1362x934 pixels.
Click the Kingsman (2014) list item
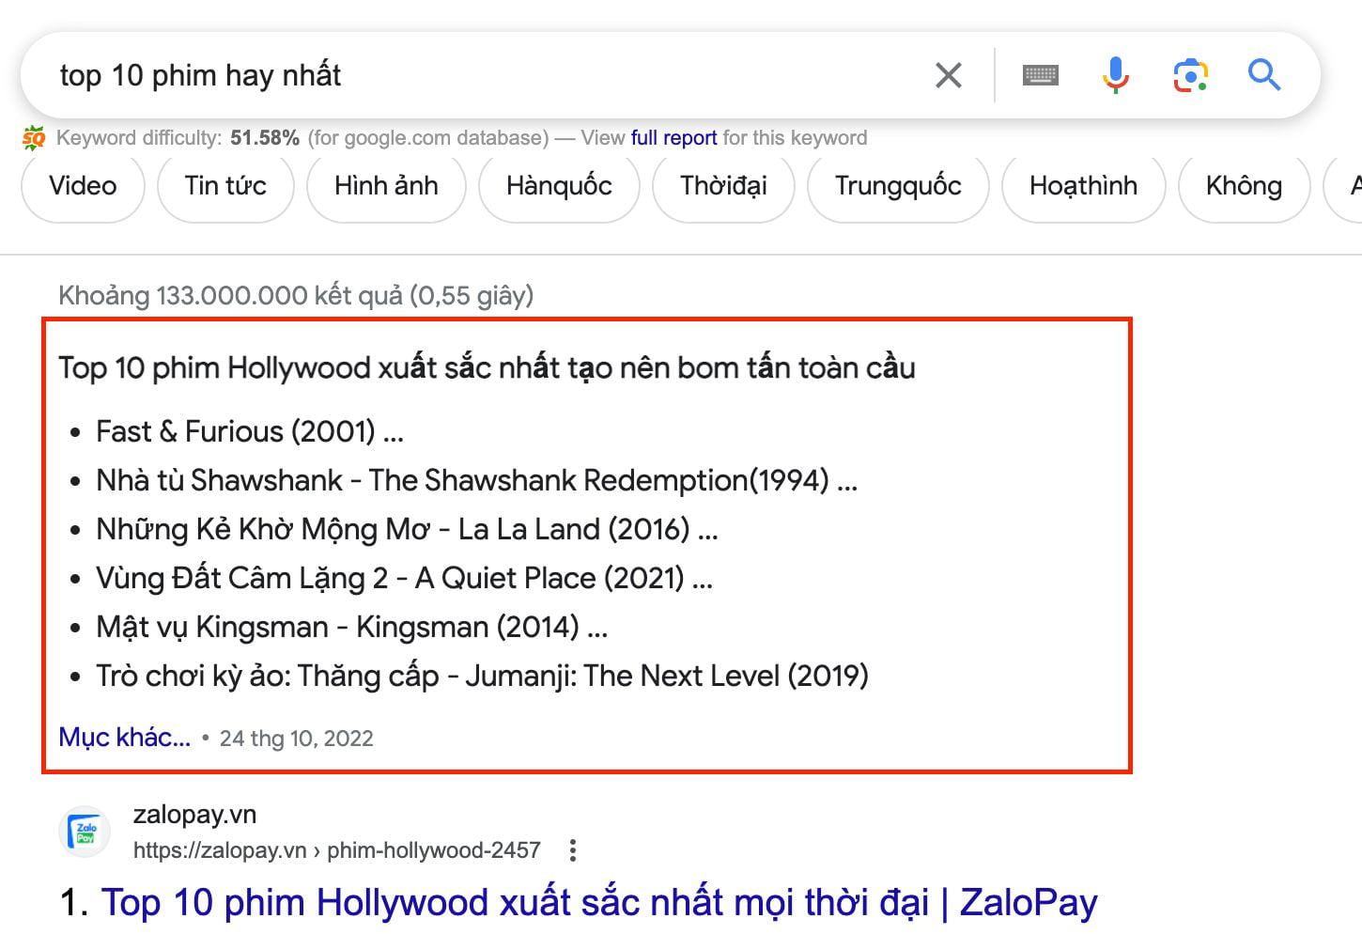(x=351, y=627)
